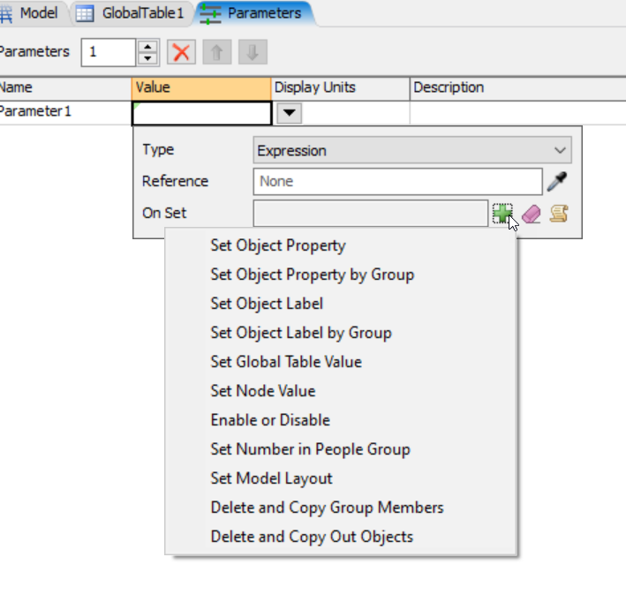This screenshot has height=610, width=626.
Task: Switch to the GlobalTable1 tab
Action: [x=131, y=13]
